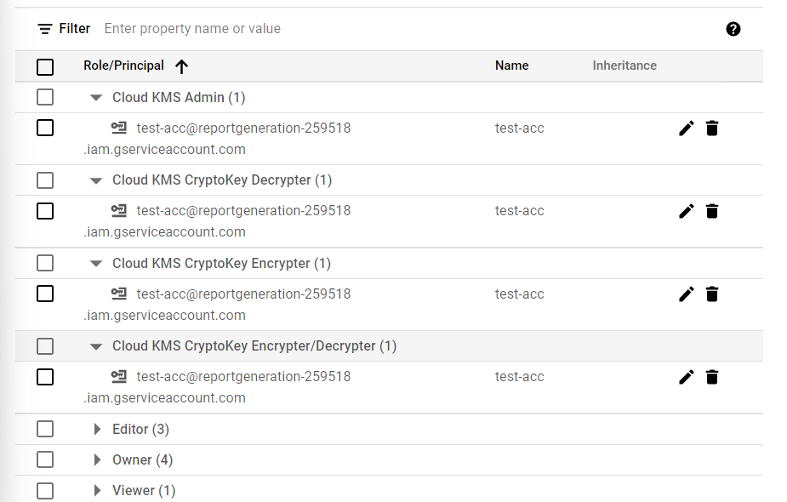Click the Inheritance column header
787x502 pixels.
[624, 66]
